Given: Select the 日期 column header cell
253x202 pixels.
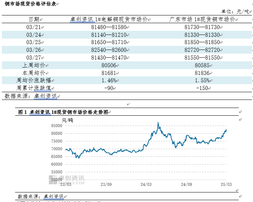Looking at the screenshot, I should (x=35, y=19).
